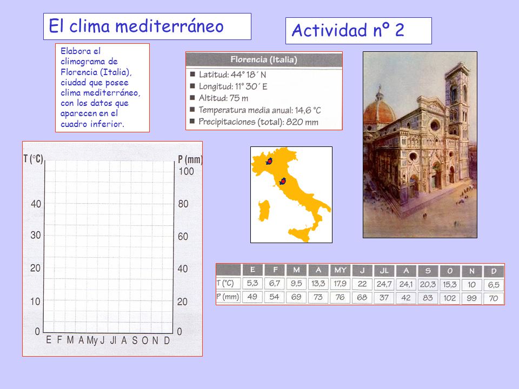Select the May temperature cell '17,9'
The width and height of the screenshot is (519, 389).
(340, 284)
